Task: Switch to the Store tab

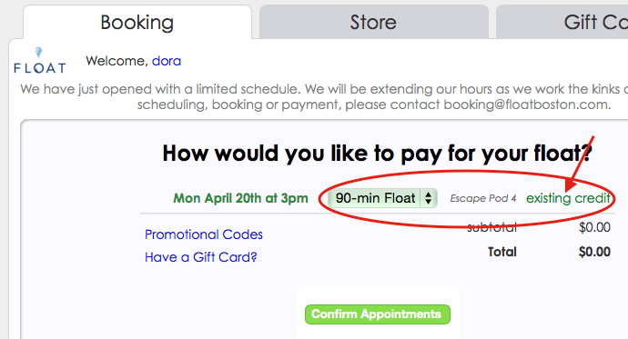Action: pyautogui.click(x=373, y=22)
